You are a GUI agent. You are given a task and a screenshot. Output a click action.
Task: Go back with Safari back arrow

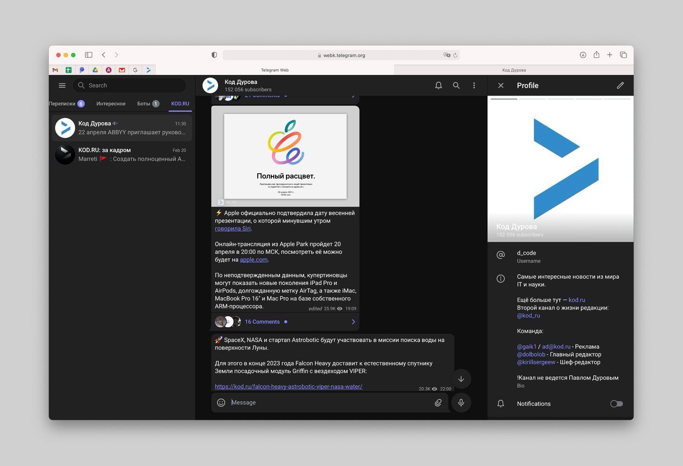tap(104, 55)
